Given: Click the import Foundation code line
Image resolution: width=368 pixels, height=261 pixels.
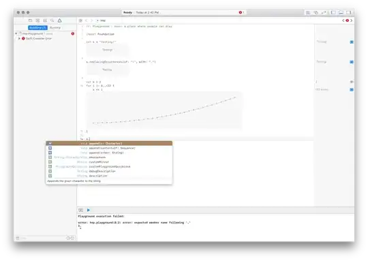Looking at the screenshot, I should 100,34.
